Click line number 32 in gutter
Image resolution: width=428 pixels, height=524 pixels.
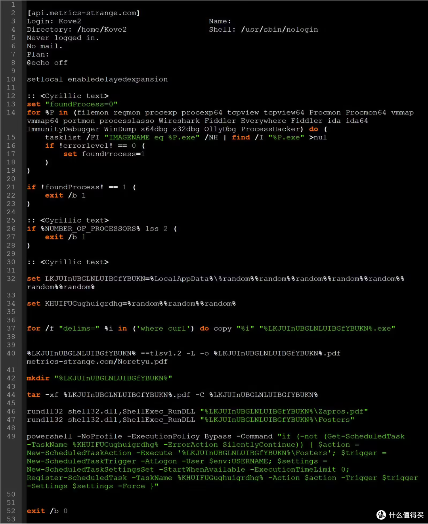(11, 279)
